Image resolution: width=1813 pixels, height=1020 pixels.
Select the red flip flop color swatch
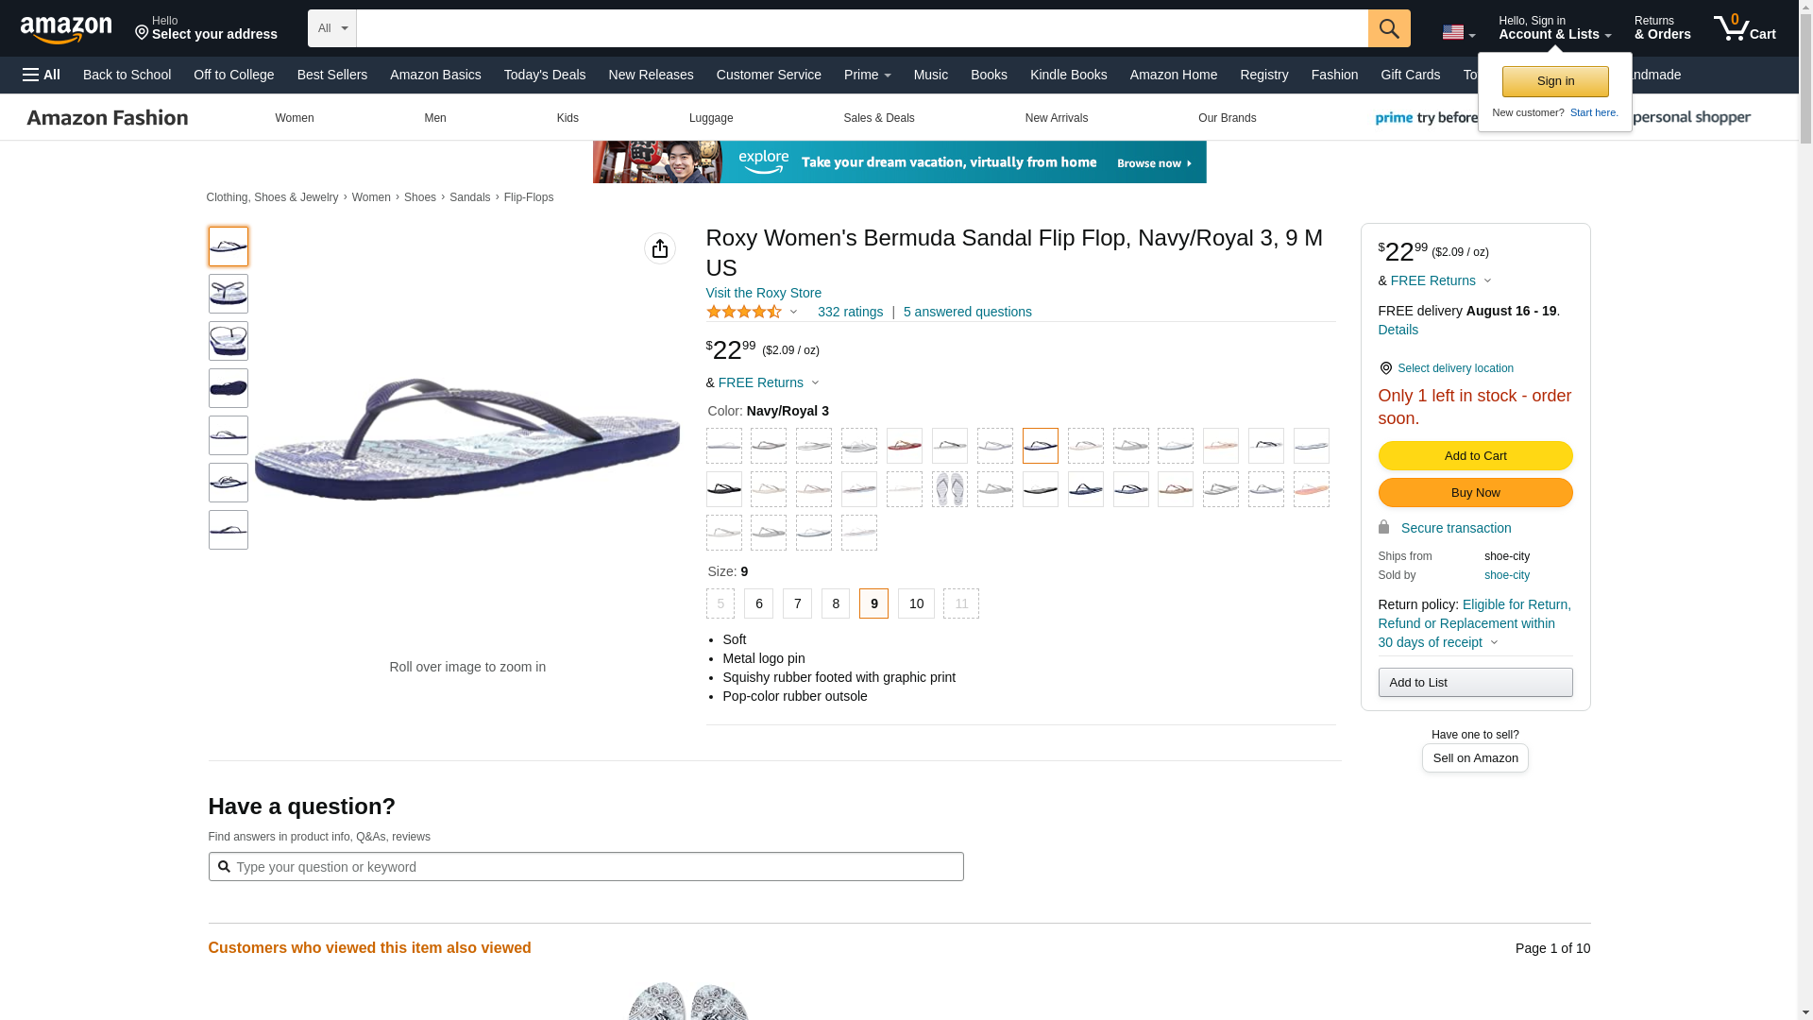(904, 446)
